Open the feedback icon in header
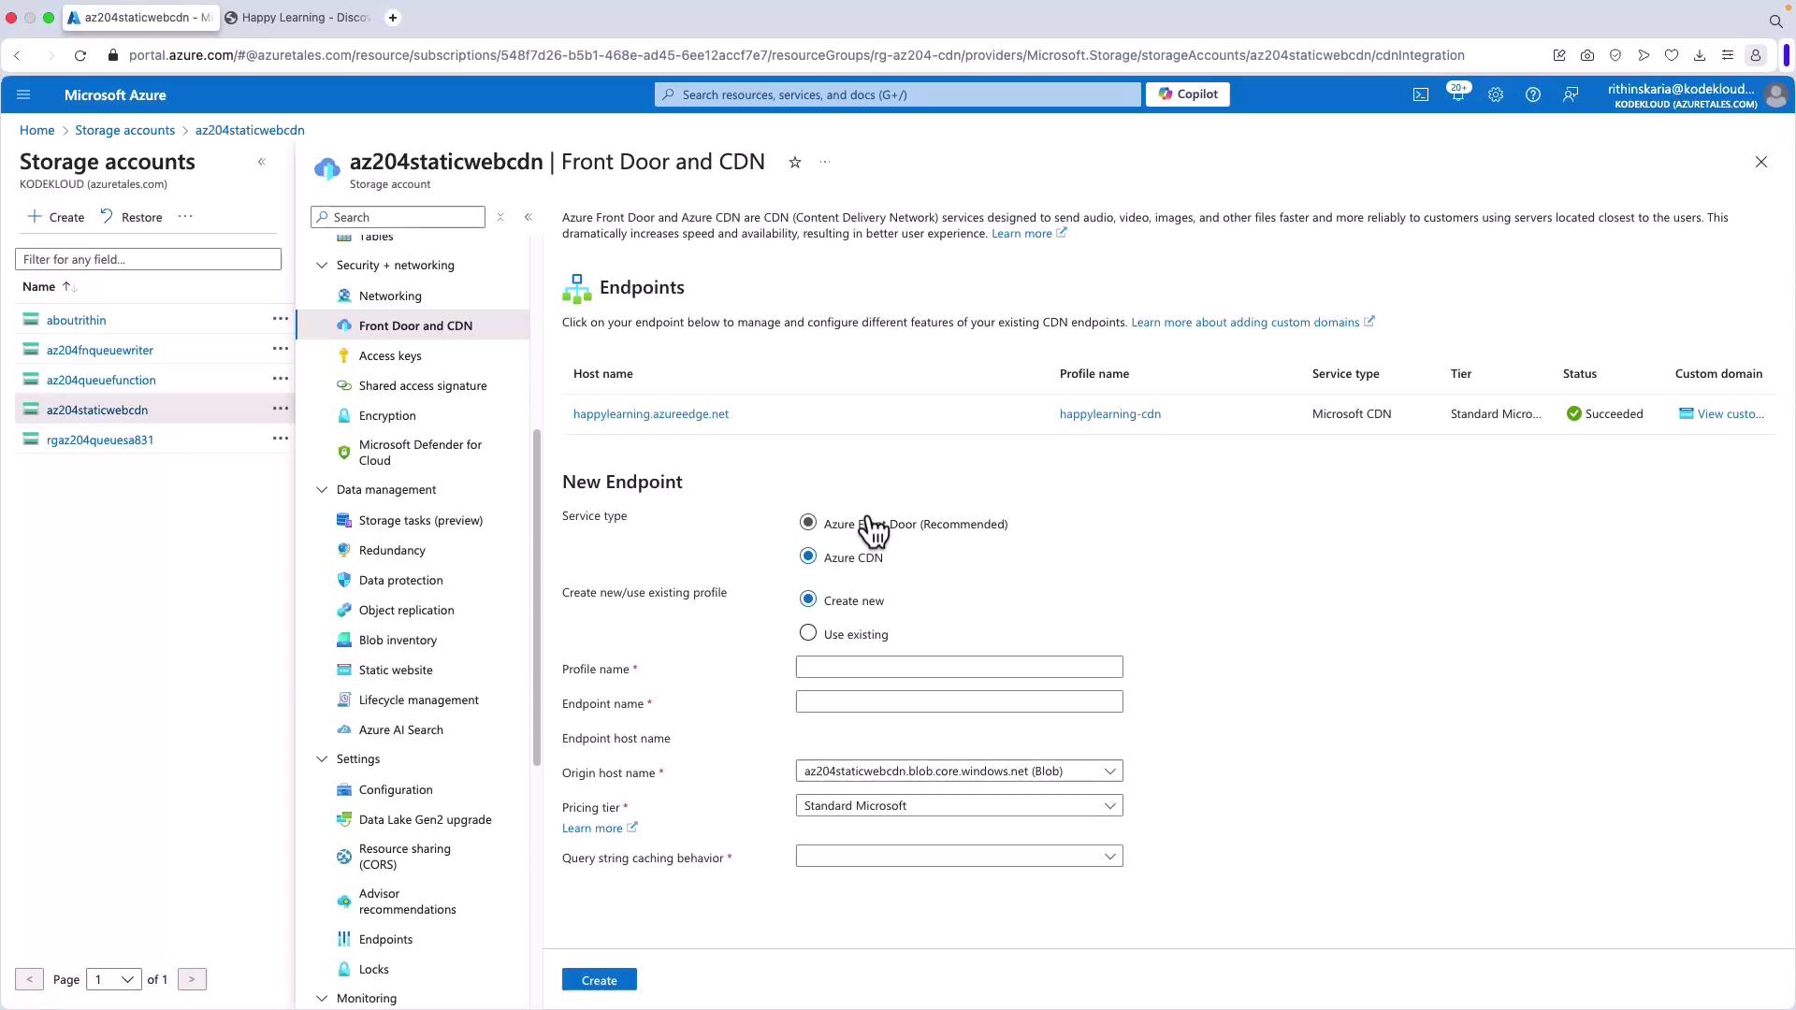This screenshot has width=1796, height=1010. coord(1571,94)
